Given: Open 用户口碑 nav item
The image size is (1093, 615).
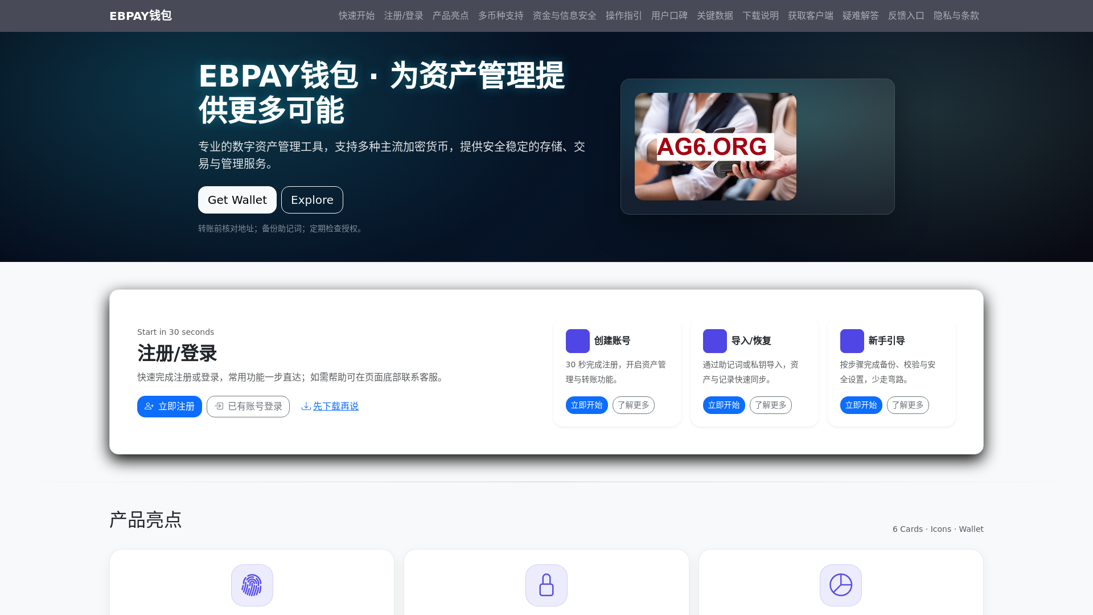Looking at the screenshot, I should click(669, 16).
